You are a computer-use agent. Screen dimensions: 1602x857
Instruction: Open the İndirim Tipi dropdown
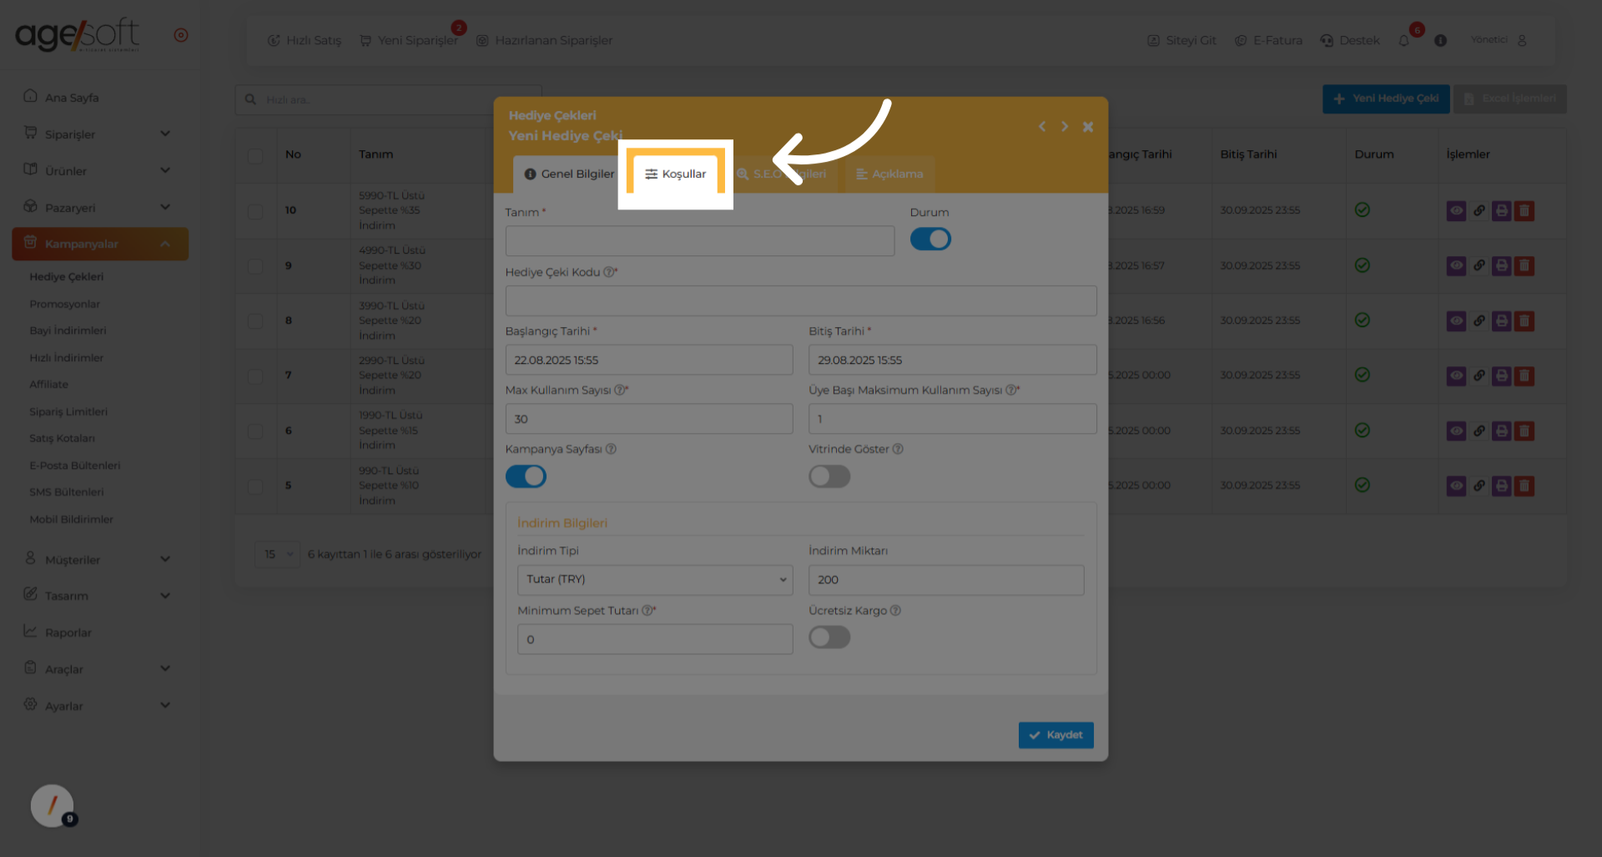pyautogui.click(x=654, y=579)
